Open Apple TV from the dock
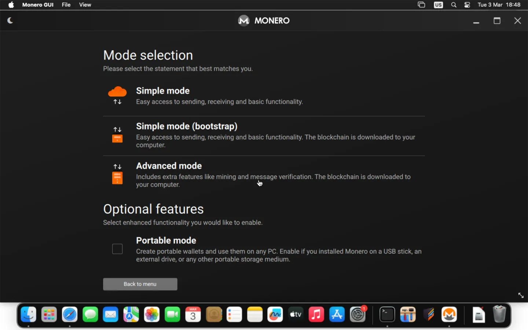 click(296, 315)
